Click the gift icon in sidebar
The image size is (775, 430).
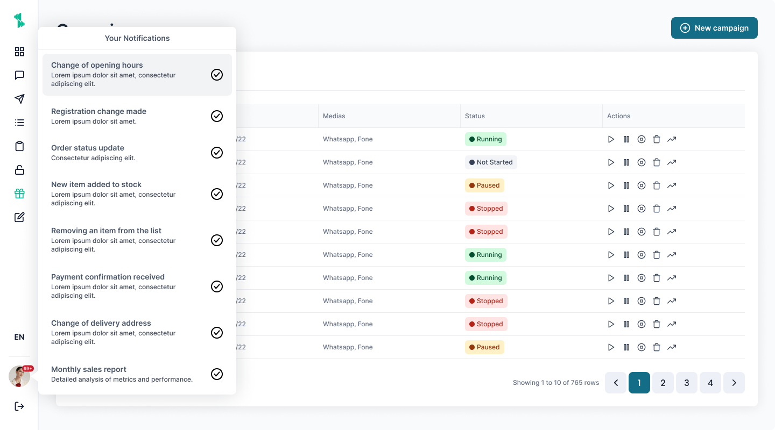[x=19, y=193]
